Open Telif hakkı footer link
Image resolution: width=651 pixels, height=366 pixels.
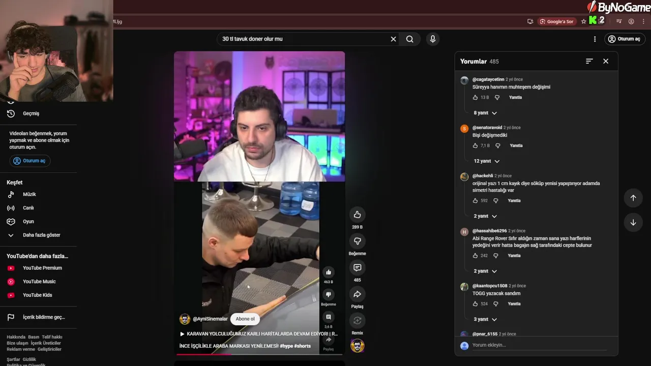tap(52, 337)
